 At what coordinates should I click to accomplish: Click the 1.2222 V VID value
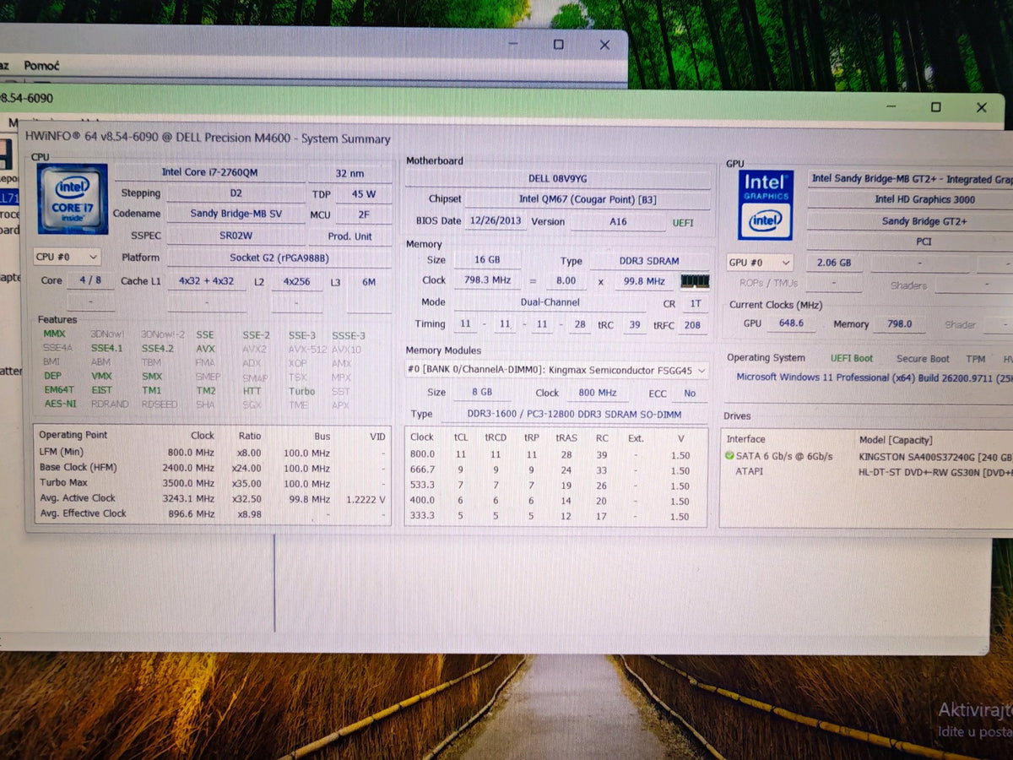(x=366, y=499)
